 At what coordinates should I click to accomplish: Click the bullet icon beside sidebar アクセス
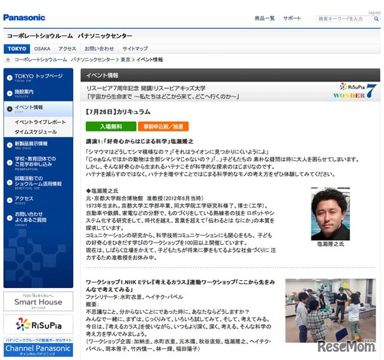coord(10,200)
